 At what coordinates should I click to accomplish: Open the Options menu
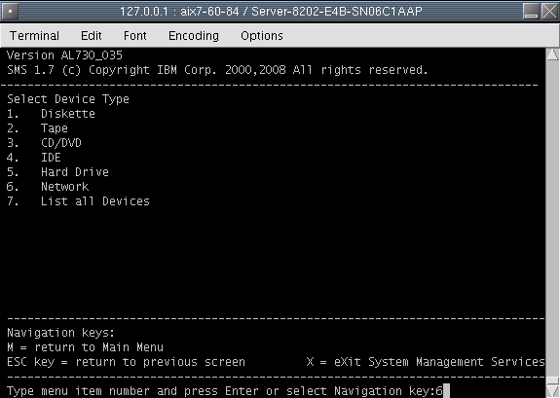pos(262,36)
